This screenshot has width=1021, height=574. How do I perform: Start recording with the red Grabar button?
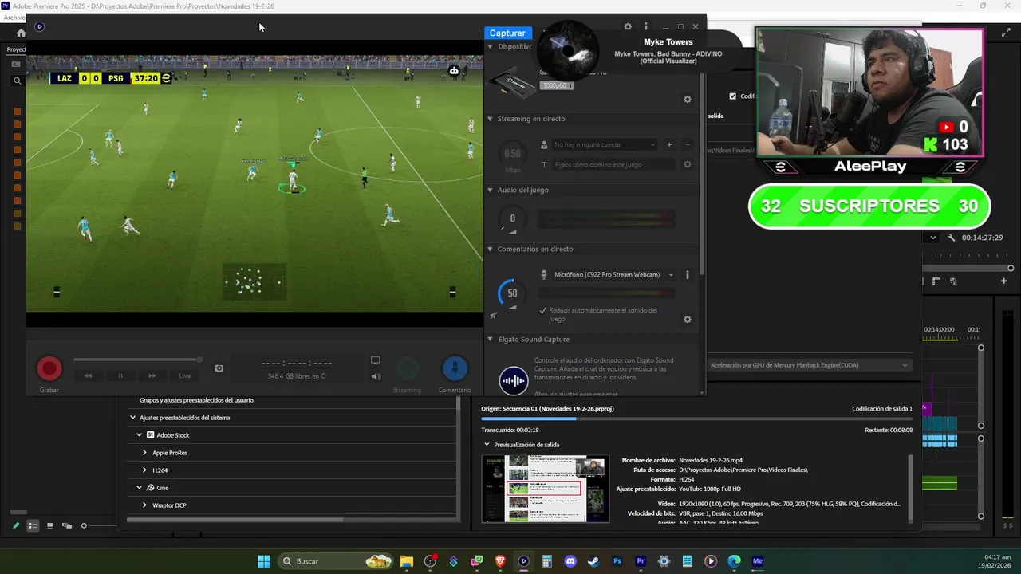coord(49,368)
